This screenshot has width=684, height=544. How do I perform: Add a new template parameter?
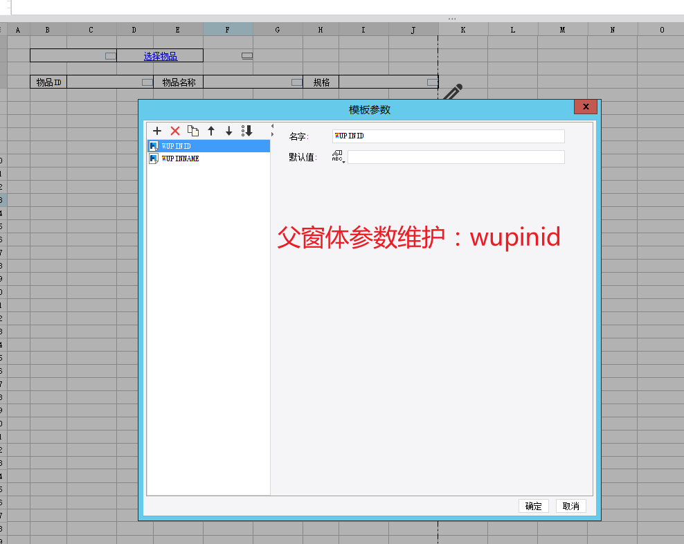pos(157,130)
